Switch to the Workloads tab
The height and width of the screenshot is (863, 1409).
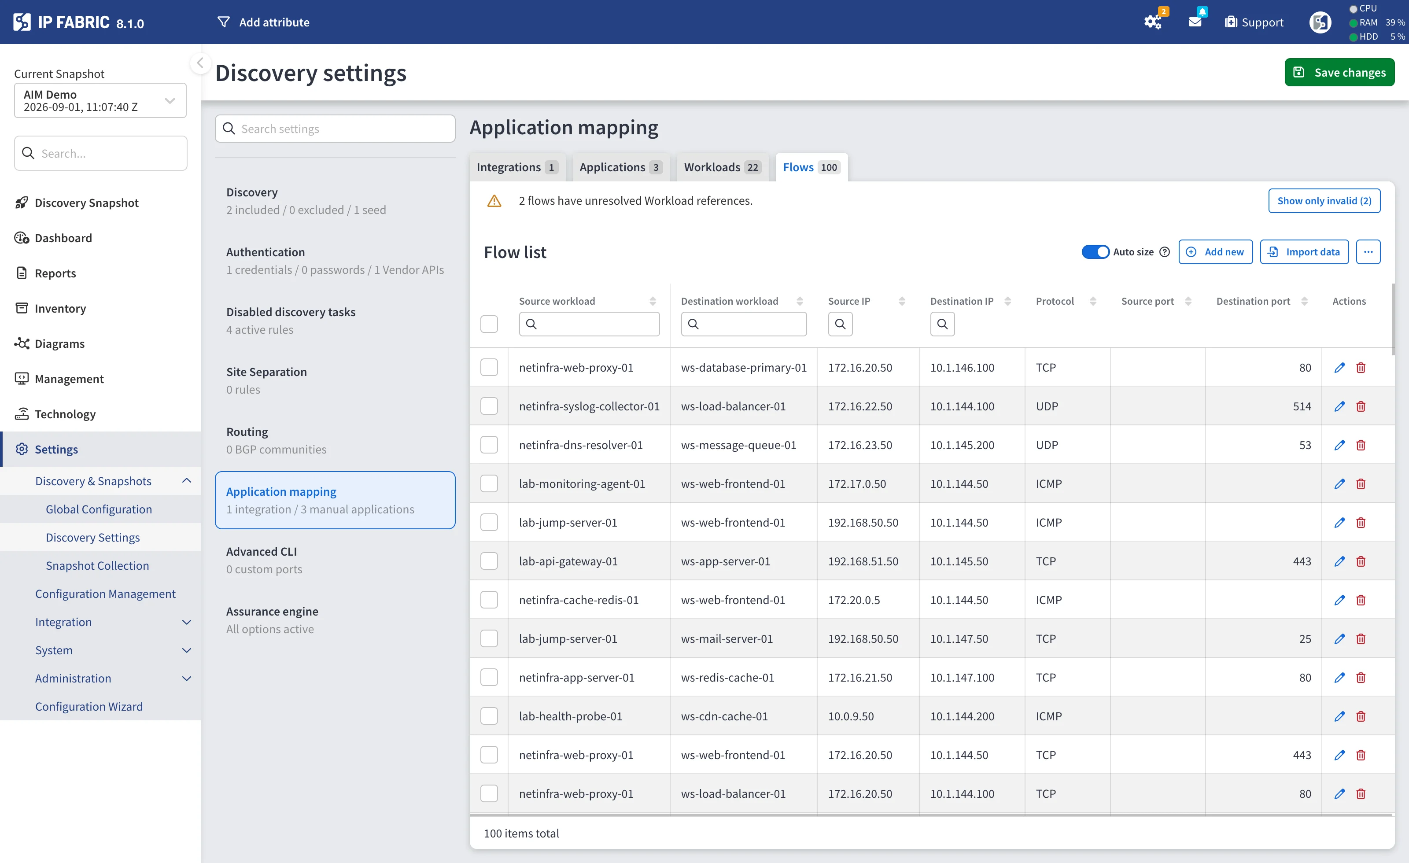(x=722, y=167)
